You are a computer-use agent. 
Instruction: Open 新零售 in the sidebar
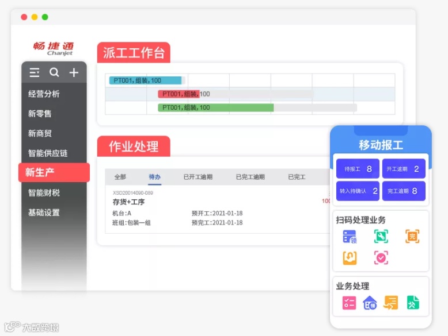pos(40,113)
